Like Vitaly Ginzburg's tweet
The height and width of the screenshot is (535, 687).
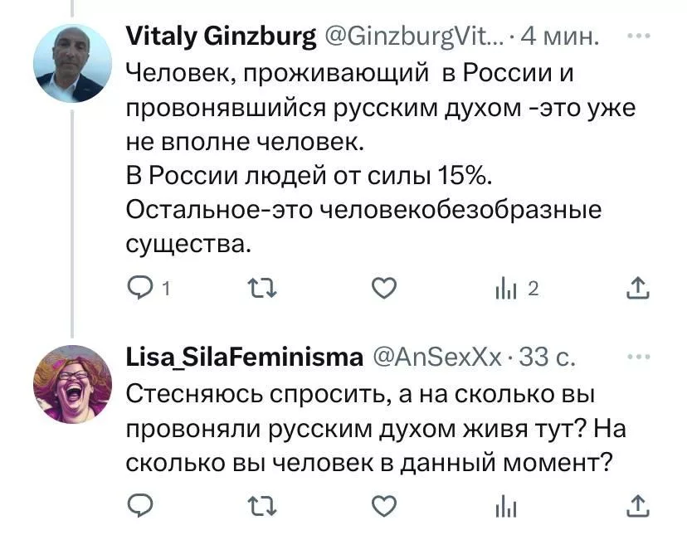(382, 288)
